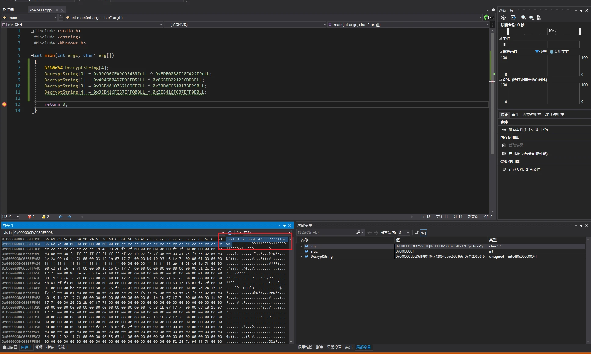Click the warnings count indicator
The image size is (591, 354).
pyautogui.click(x=45, y=217)
